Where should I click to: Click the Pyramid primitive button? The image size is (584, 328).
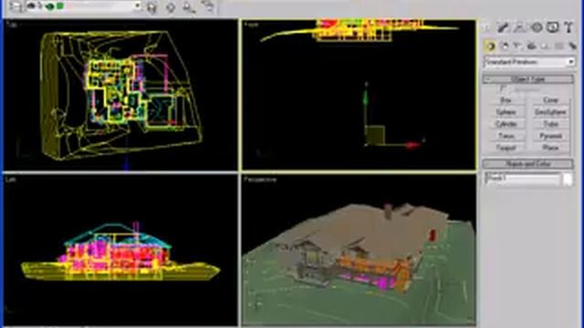click(550, 136)
